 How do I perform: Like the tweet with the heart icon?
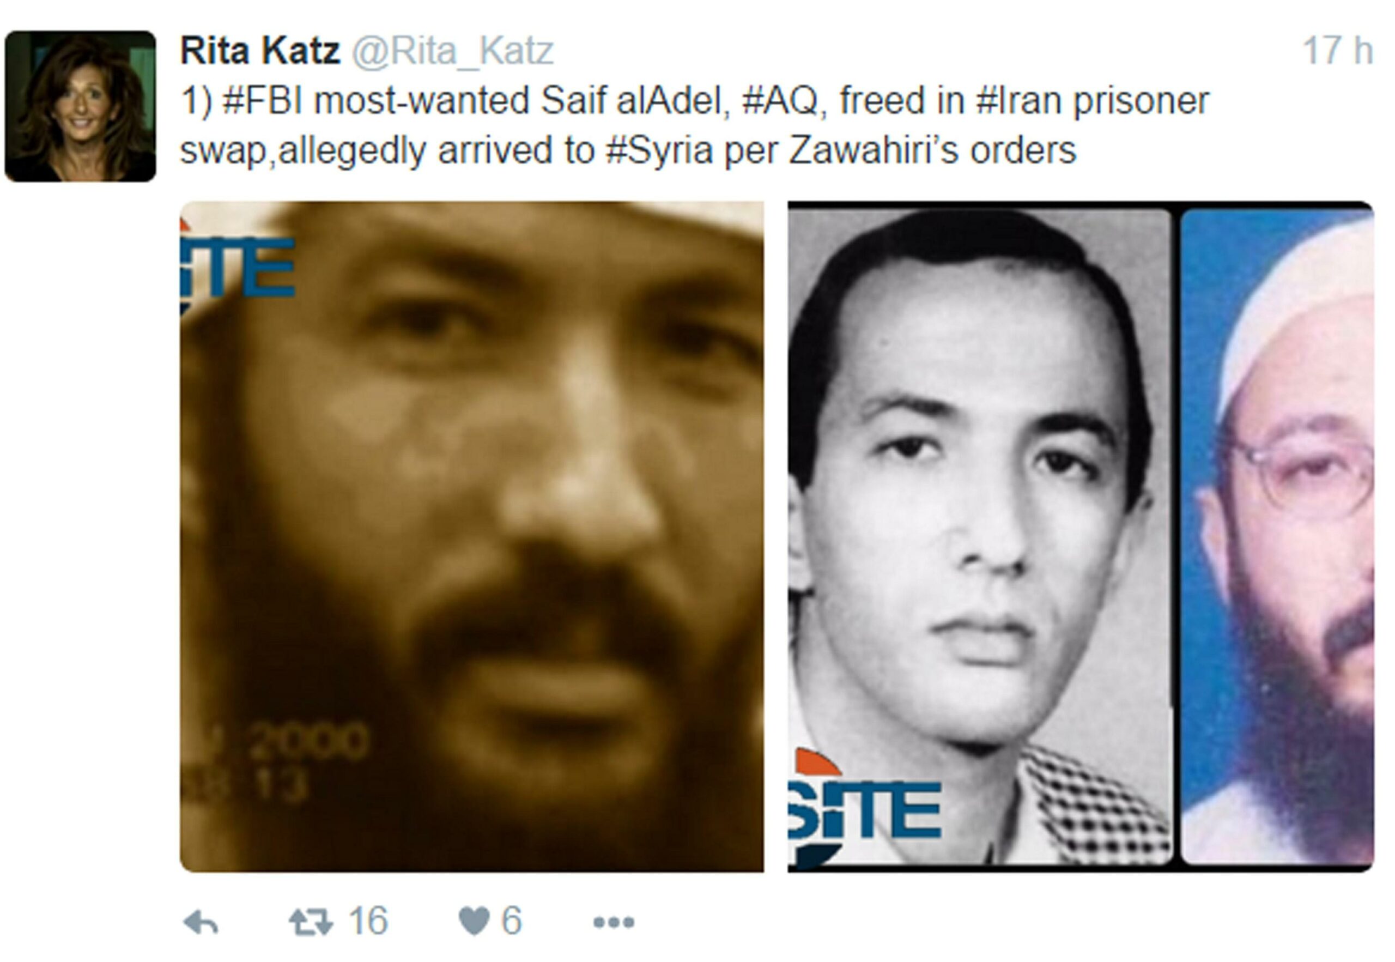pyautogui.click(x=474, y=922)
